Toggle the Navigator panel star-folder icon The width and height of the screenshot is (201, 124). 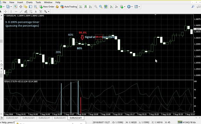pyautogui.click(x=25, y=7)
